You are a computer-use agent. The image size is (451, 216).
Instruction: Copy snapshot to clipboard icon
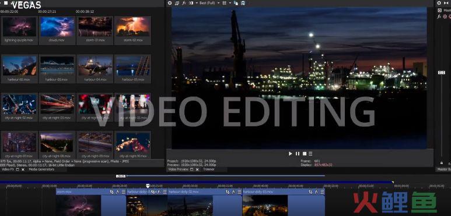click(236, 3)
